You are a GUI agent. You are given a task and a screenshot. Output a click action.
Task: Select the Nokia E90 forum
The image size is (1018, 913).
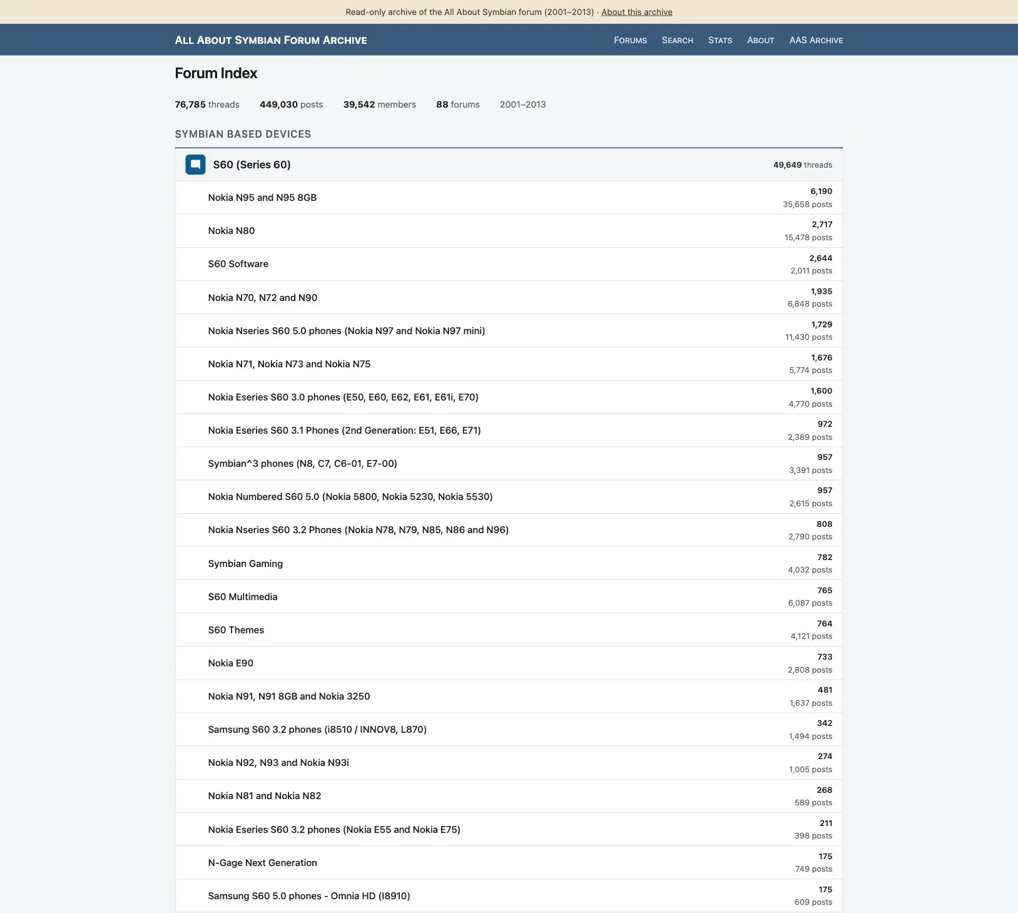(231, 663)
